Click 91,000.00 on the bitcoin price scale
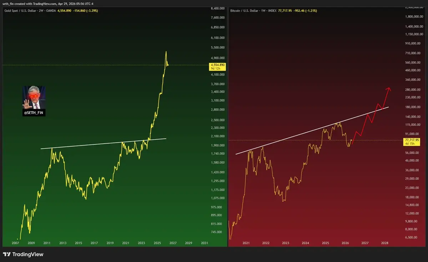Viewport: 428px width, 262px height. 412,134
